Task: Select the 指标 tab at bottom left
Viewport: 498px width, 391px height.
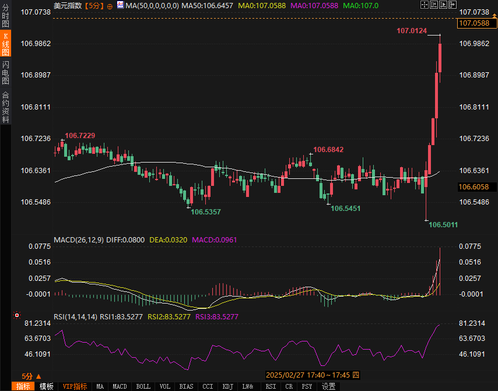Action: coord(23,386)
